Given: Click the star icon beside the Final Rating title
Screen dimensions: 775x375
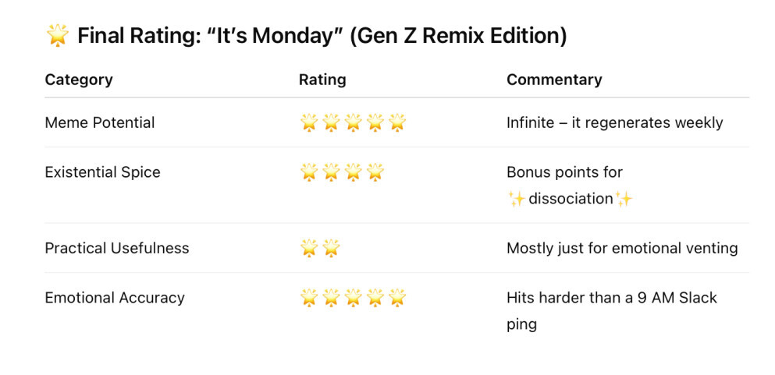Looking at the screenshot, I should pyautogui.click(x=58, y=36).
